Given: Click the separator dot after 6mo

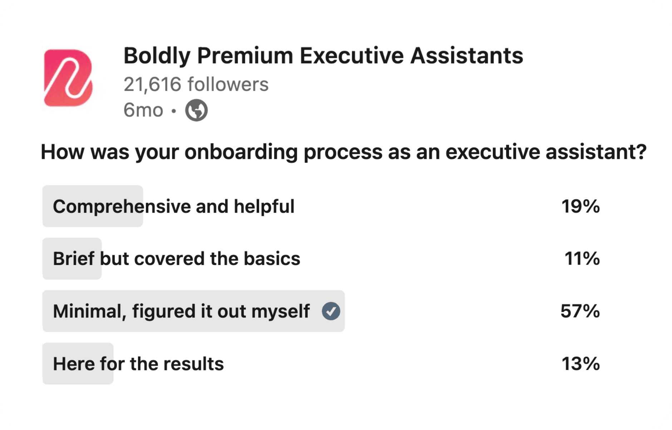Looking at the screenshot, I should click(174, 111).
